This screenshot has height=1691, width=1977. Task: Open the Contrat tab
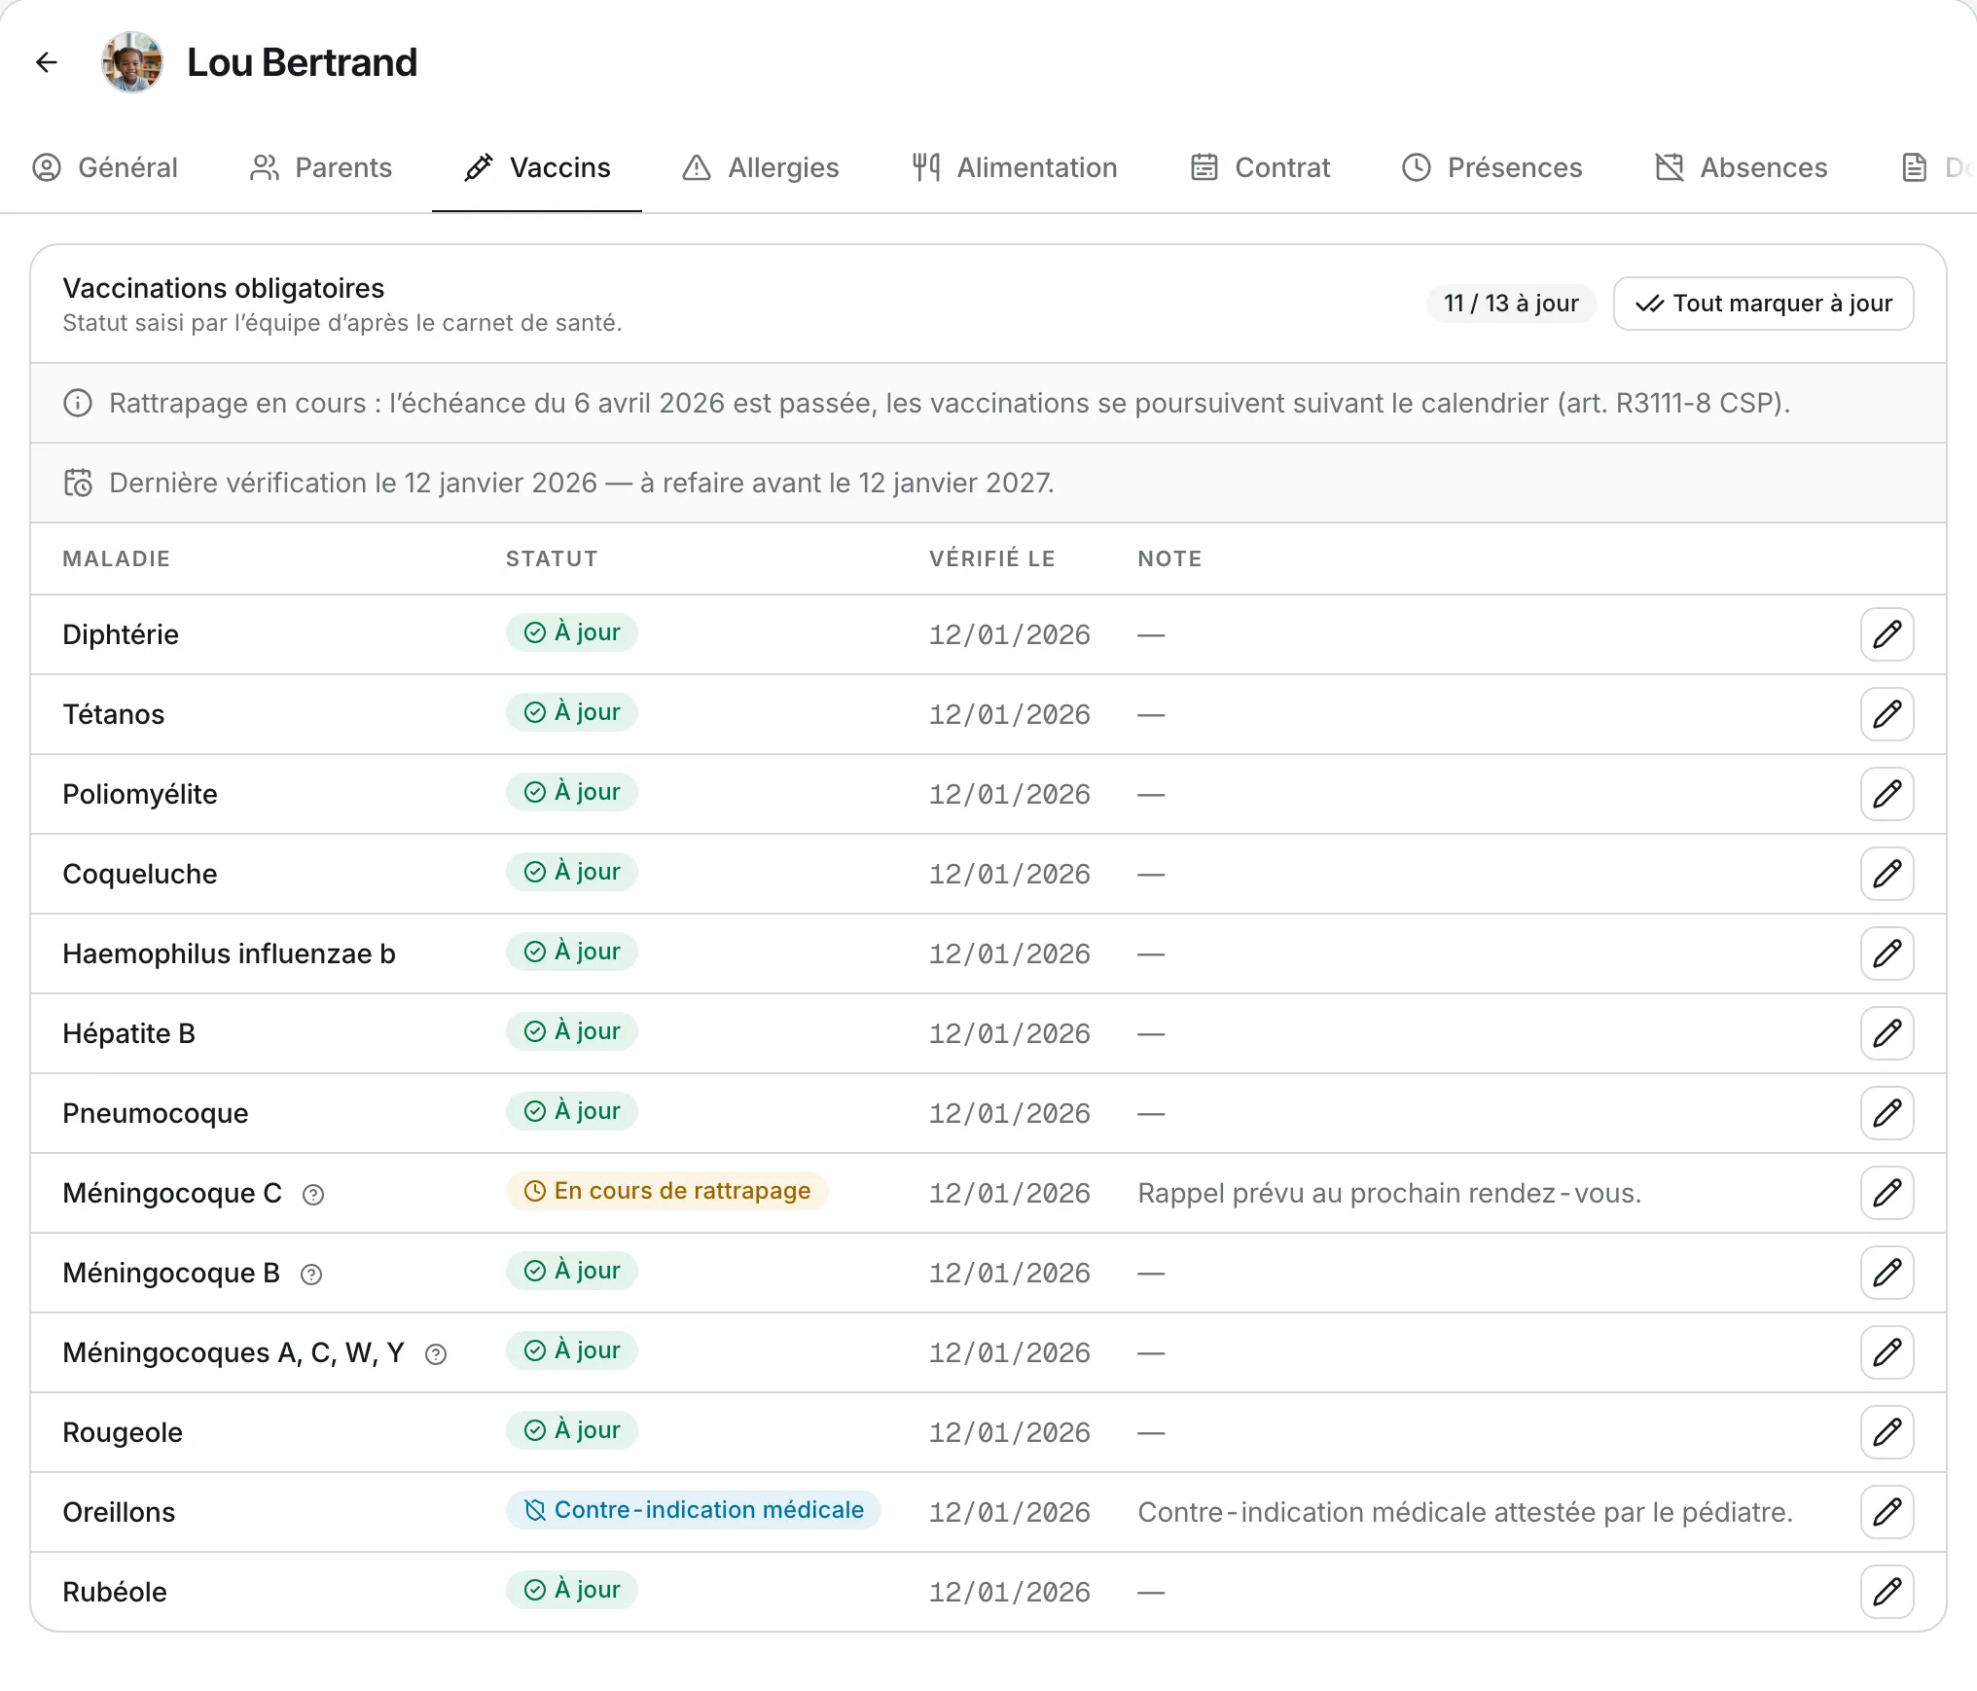(x=1261, y=167)
